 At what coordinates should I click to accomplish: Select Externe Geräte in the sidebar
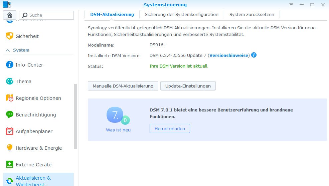(38, 164)
